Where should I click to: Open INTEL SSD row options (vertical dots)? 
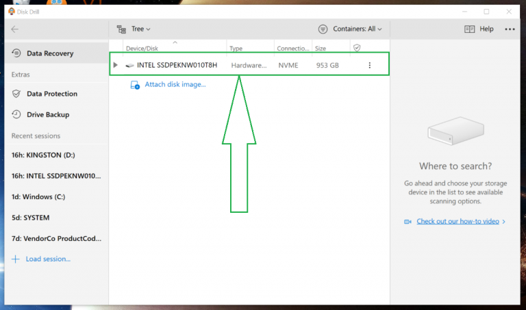[x=370, y=65]
